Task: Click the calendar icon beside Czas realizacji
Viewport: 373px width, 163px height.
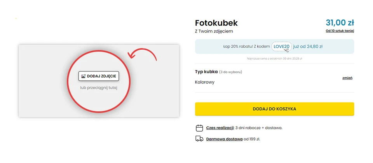Action: (199, 128)
